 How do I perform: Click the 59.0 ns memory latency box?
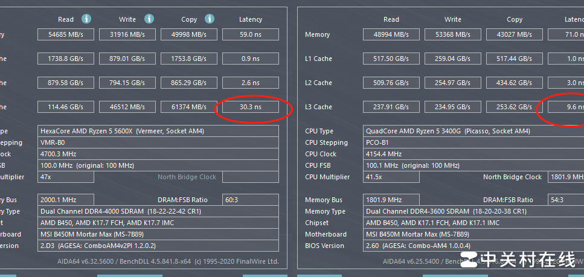point(250,34)
